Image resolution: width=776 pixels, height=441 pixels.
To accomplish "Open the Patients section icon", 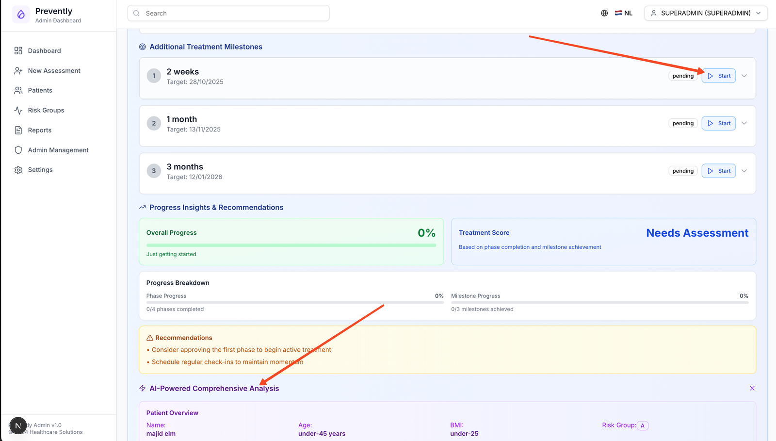I will click(x=18, y=90).
